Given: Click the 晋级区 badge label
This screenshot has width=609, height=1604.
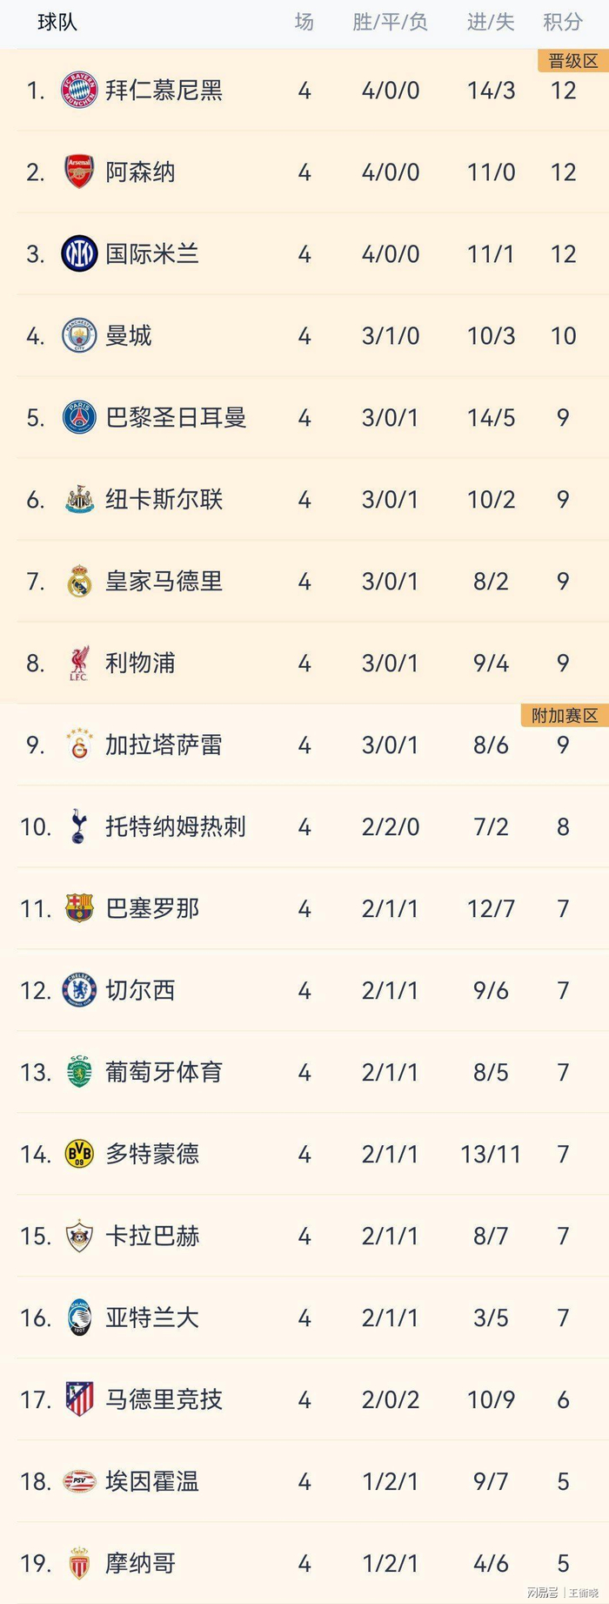Looking at the screenshot, I should (573, 61).
